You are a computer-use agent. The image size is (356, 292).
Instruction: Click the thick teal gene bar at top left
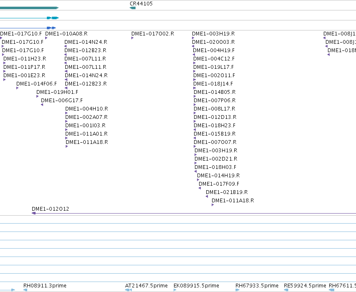(x=29, y=8)
